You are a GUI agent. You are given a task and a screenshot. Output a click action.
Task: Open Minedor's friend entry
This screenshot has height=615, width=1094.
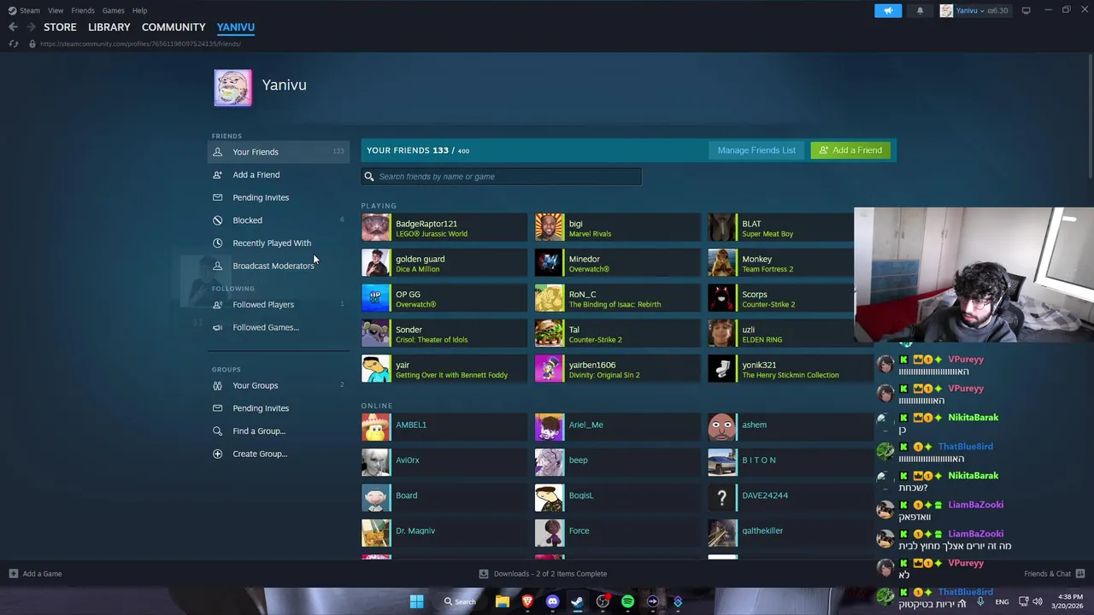[x=616, y=264]
